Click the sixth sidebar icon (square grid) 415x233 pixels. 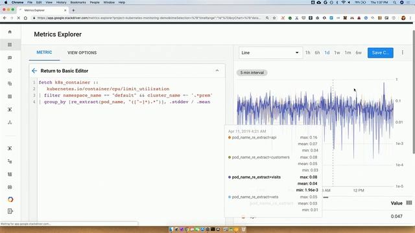pos(10,96)
